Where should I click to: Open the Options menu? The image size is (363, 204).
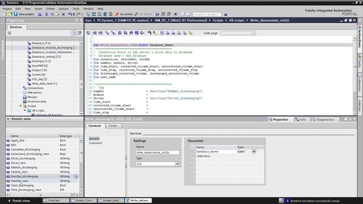[x=63, y=8]
